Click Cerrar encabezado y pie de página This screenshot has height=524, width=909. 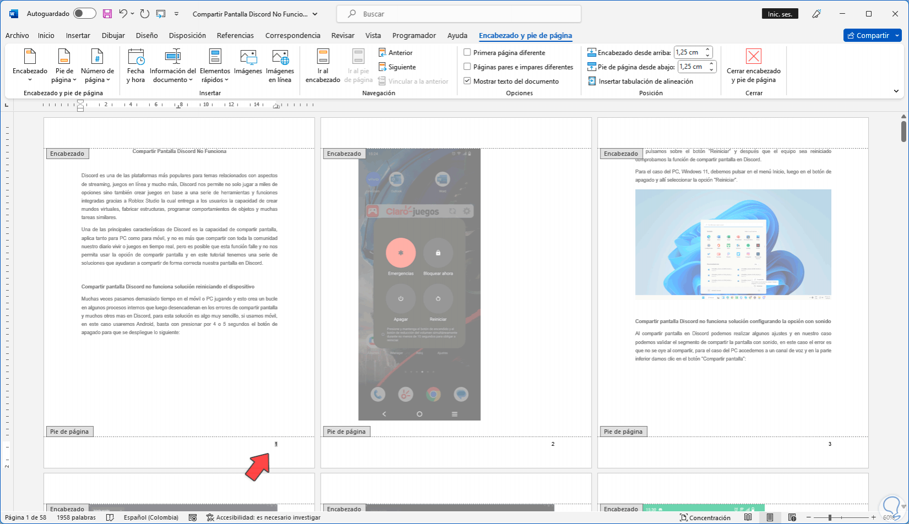pyautogui.click(x=754, y=65)
